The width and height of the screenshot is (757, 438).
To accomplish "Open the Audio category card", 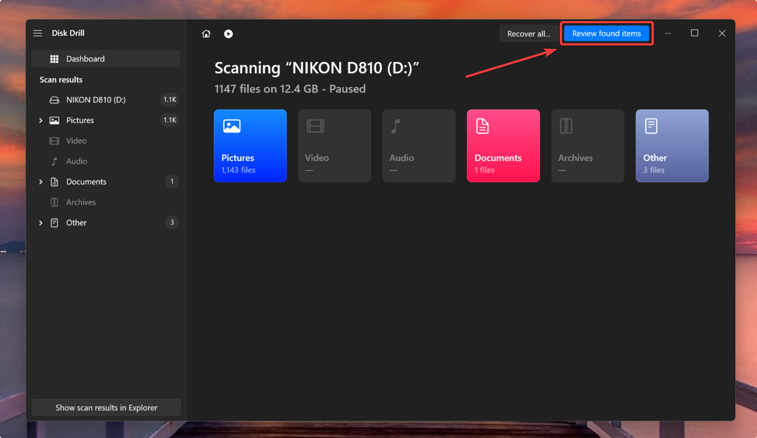I will [x=419, y=146].
